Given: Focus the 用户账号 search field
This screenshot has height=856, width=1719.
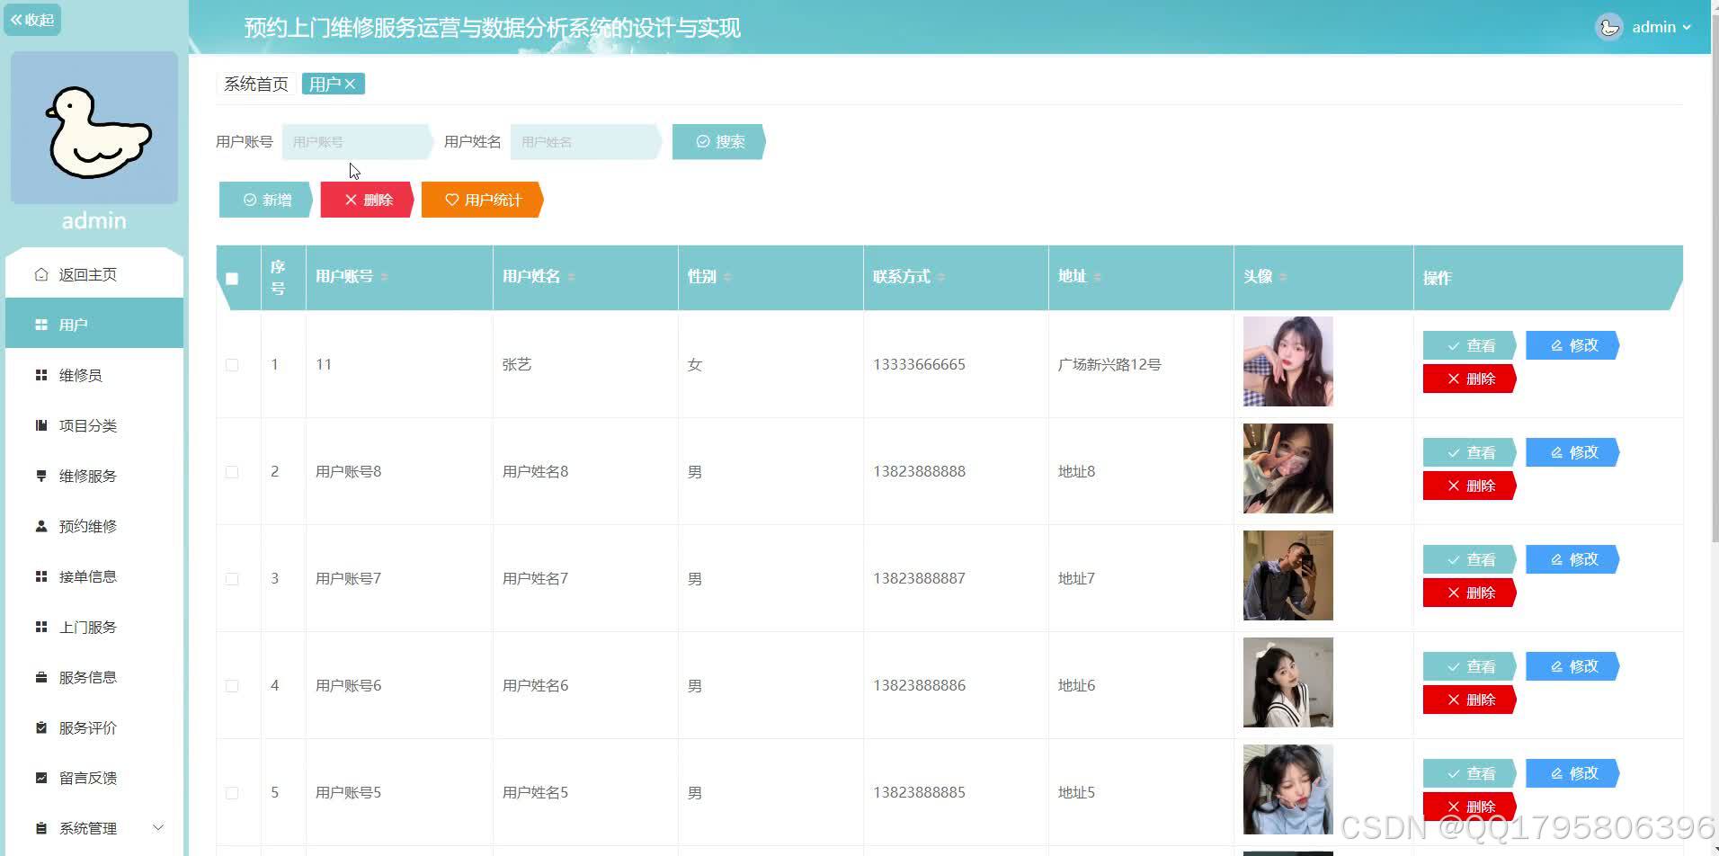Looking at the screenshot, I should coord(357,142).
